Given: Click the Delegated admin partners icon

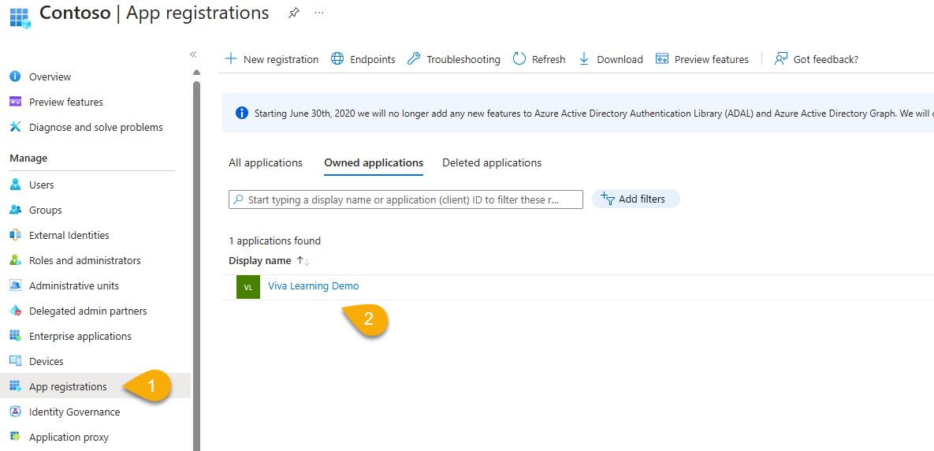Looking at the screenshot, I should 16,311.
